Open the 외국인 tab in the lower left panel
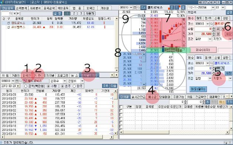 pyautogui.click(x=27, y=75)
